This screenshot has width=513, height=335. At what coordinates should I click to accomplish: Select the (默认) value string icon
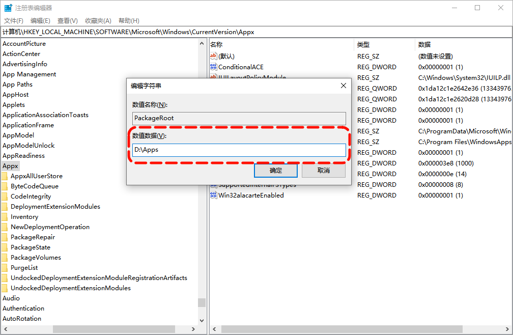(213, 56)
